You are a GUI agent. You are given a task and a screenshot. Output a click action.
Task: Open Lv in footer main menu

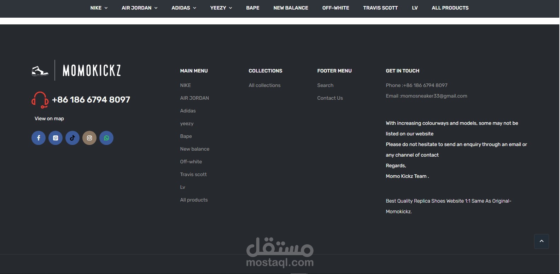[182, 187]
